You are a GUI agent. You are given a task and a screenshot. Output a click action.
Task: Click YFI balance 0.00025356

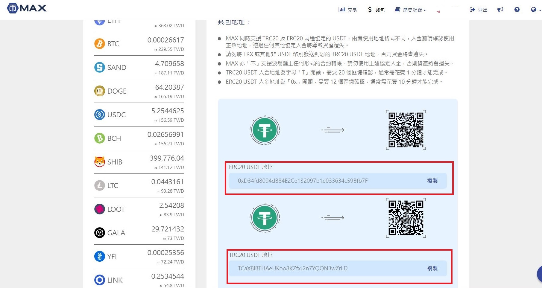point(166,253)
